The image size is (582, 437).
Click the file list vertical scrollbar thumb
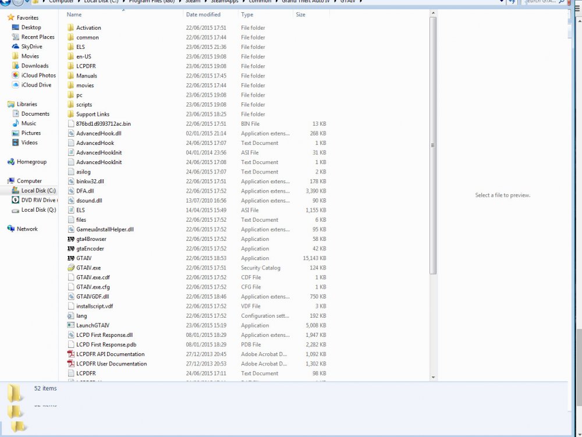(433, 145)
